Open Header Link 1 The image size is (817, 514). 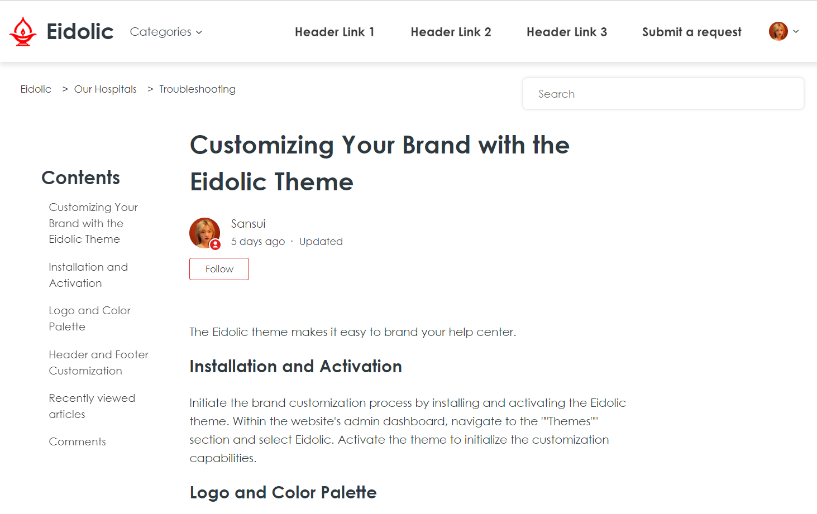335,32
